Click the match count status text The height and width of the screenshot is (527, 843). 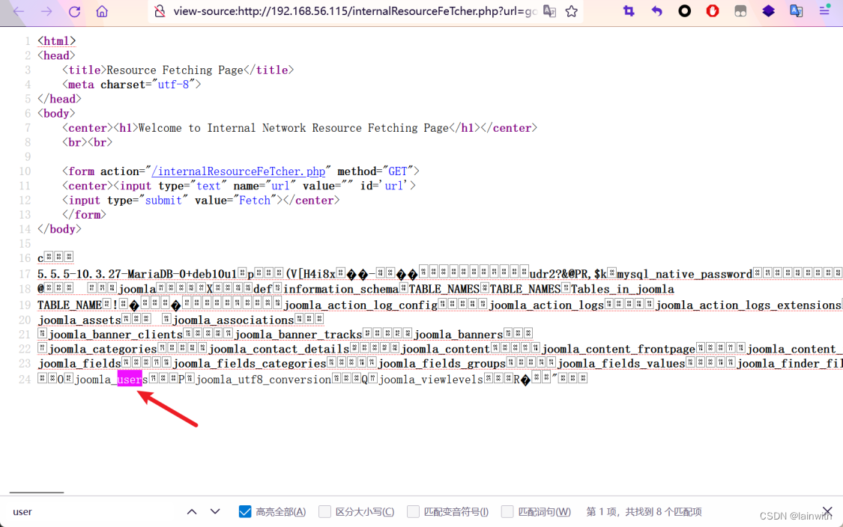pyautogui.click(x=644, y=511)
